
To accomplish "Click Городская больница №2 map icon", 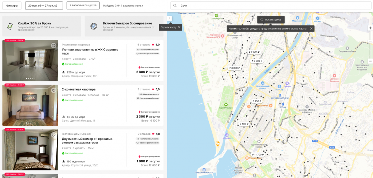I will point(223,36).
